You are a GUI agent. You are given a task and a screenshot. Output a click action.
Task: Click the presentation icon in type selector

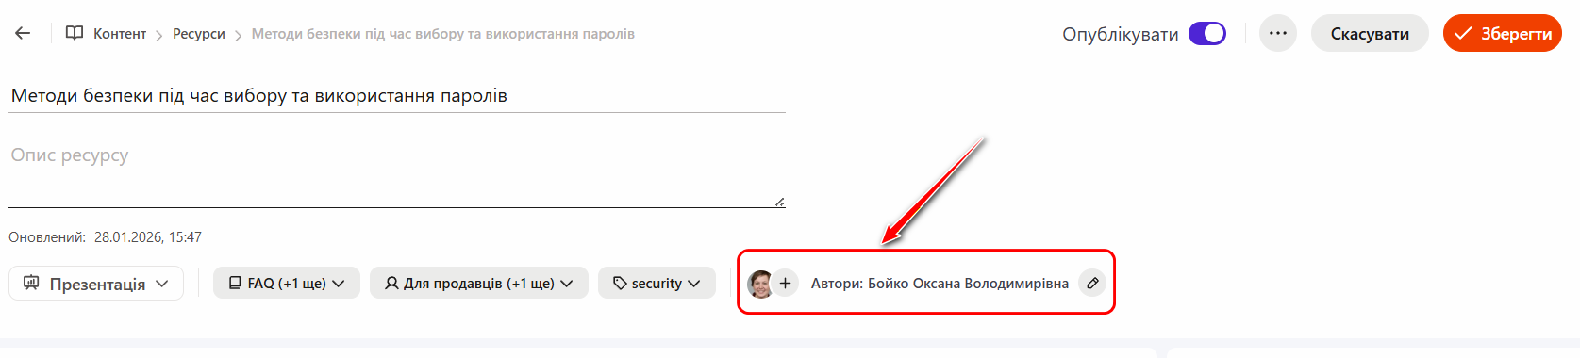[31, 283]
